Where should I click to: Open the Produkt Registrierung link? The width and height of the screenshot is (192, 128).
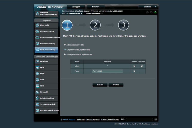tap(110, 120)
